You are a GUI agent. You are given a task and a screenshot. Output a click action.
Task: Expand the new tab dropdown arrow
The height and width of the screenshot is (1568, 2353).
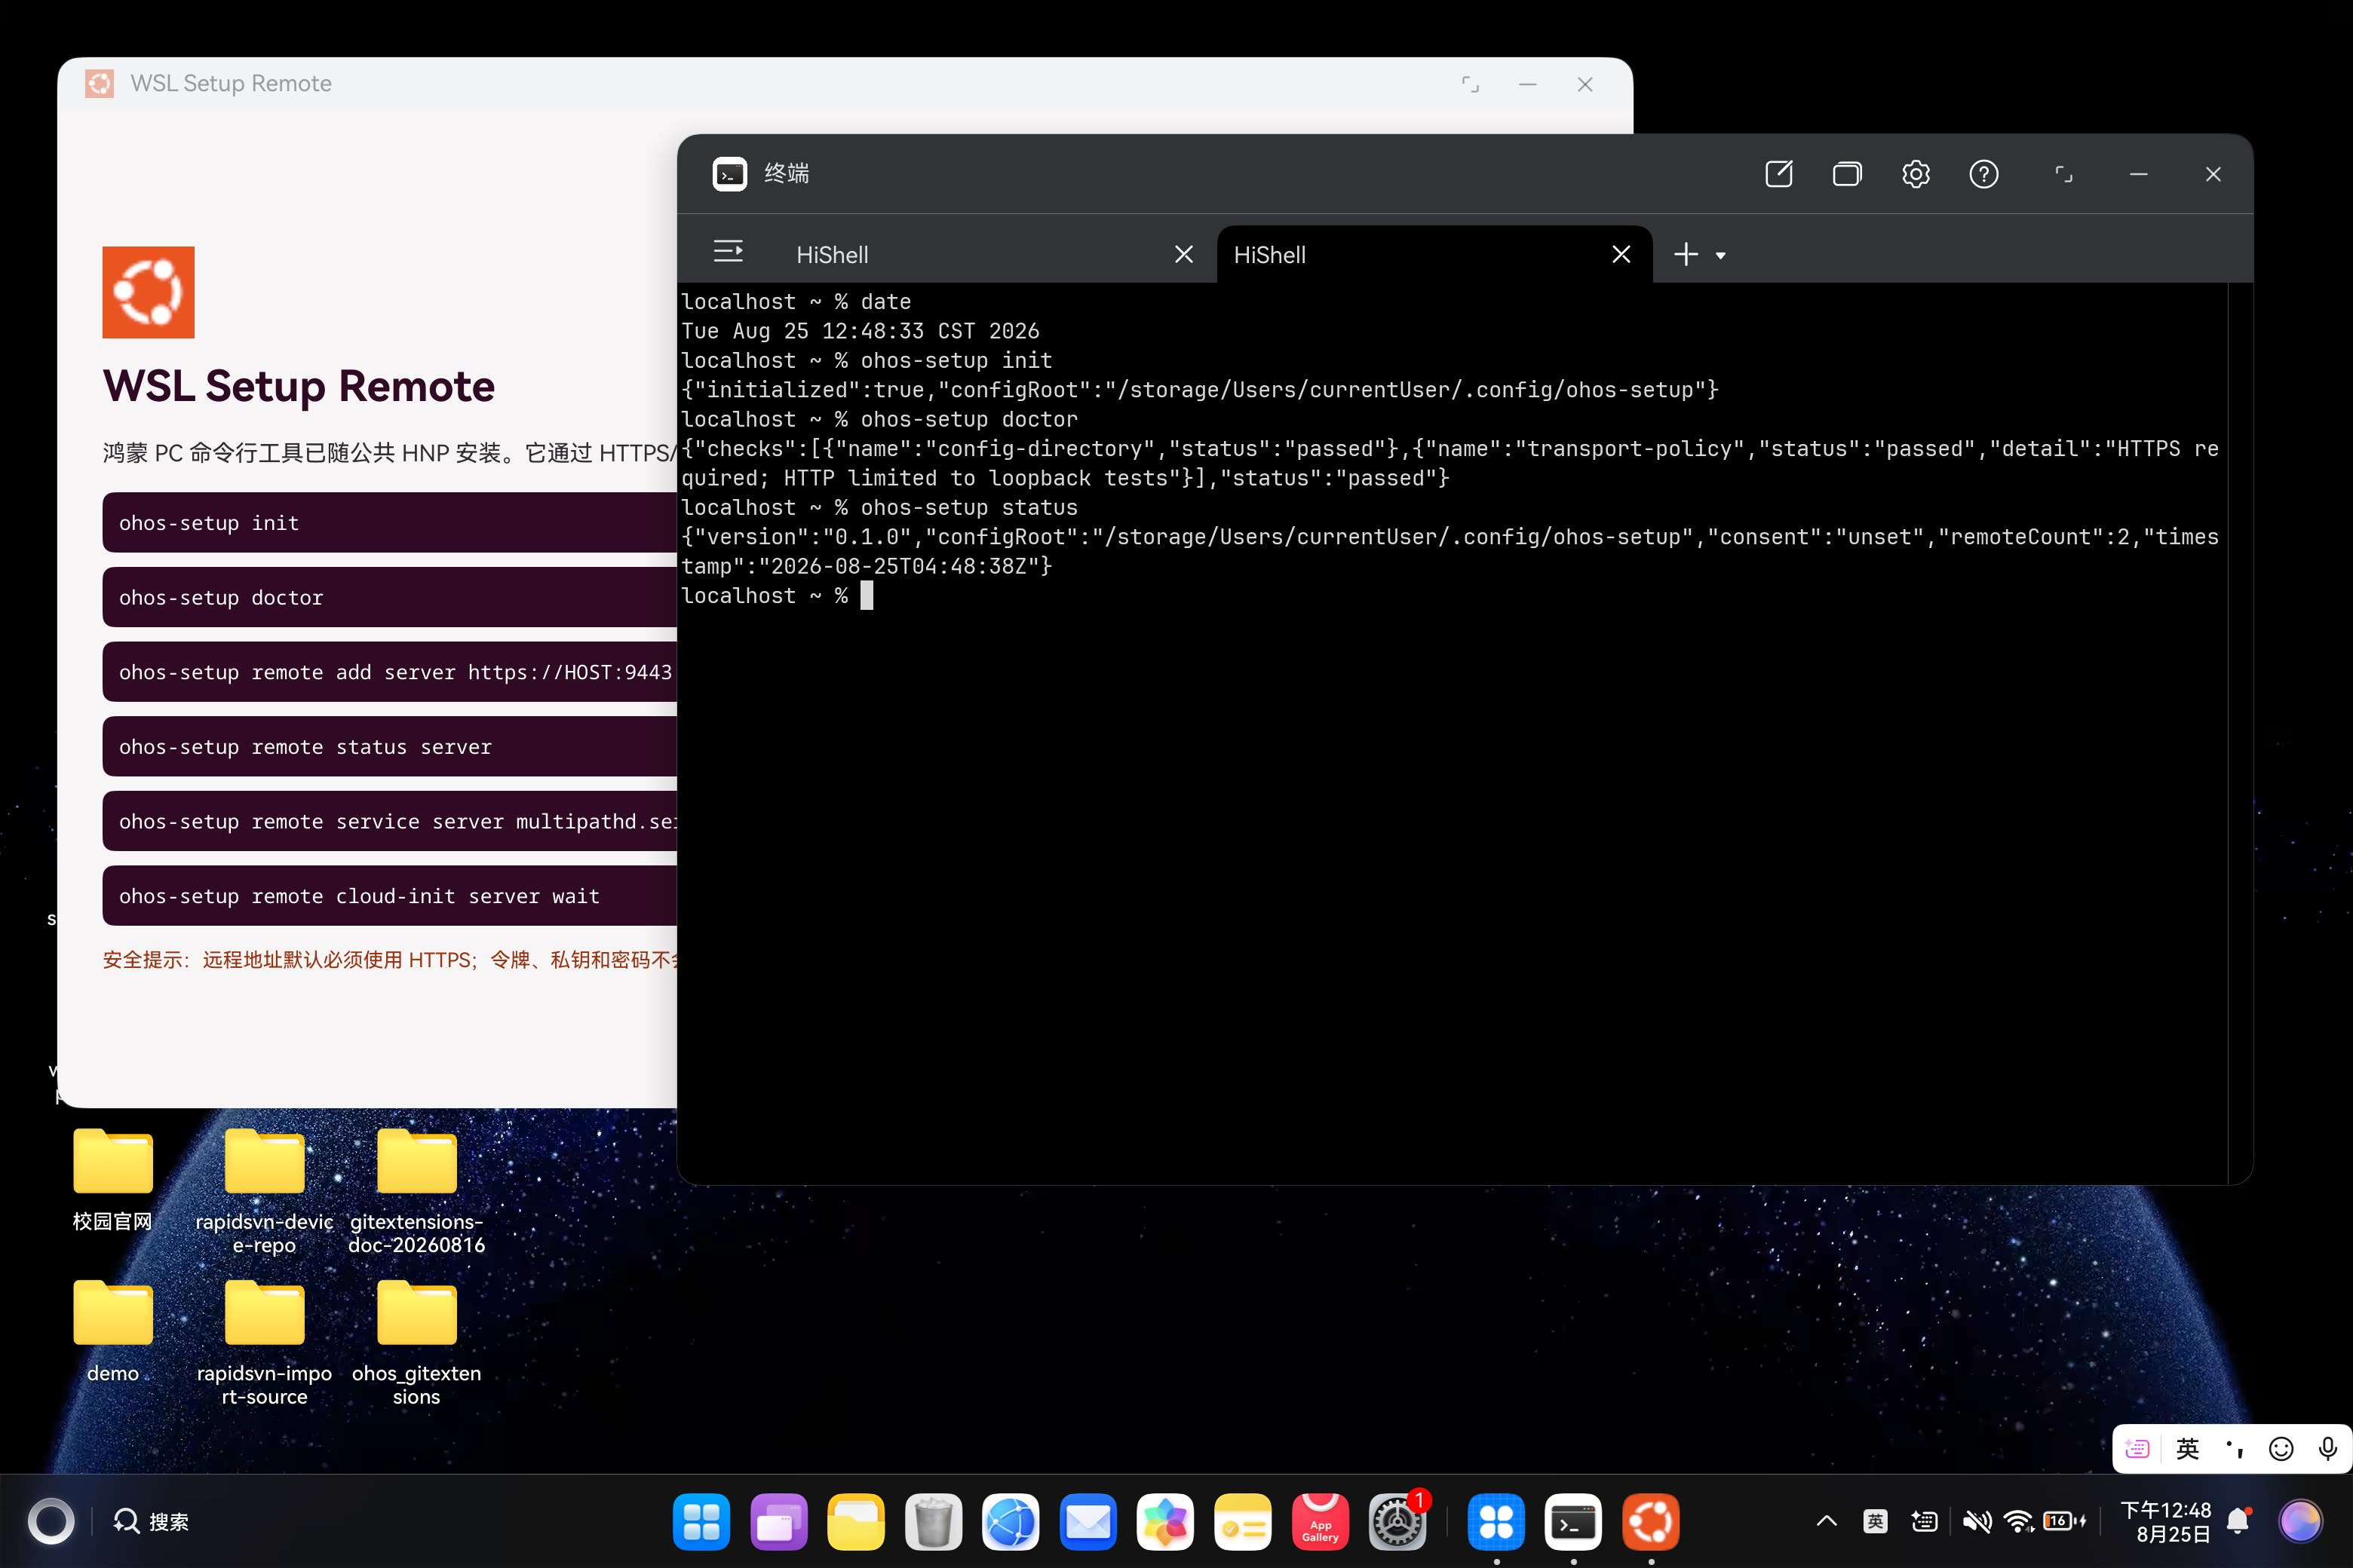click(1721, 256)
